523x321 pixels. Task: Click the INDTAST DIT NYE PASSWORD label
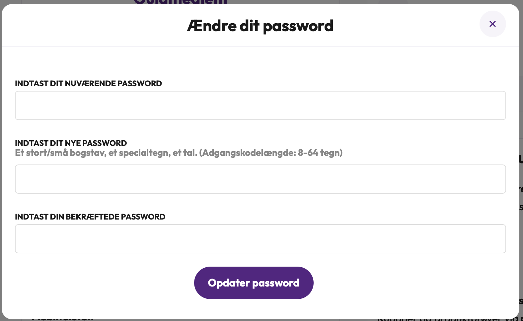click(71, 143)
